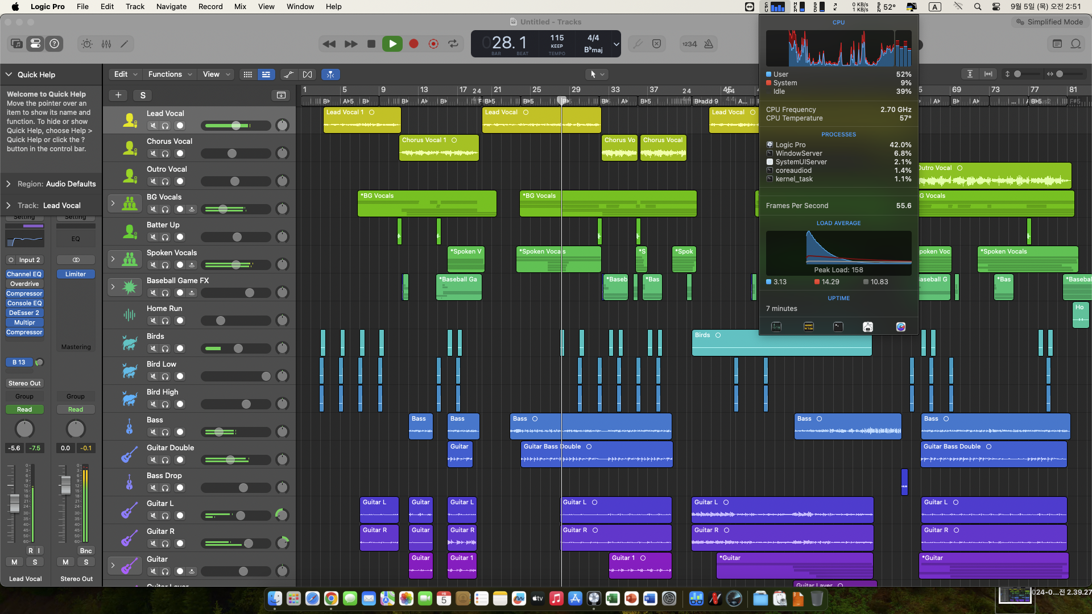The width and height of the screenshot is (1092, 614).
Task: Toggle the Count-in 1234 button
Action: [x=689, y=44]
